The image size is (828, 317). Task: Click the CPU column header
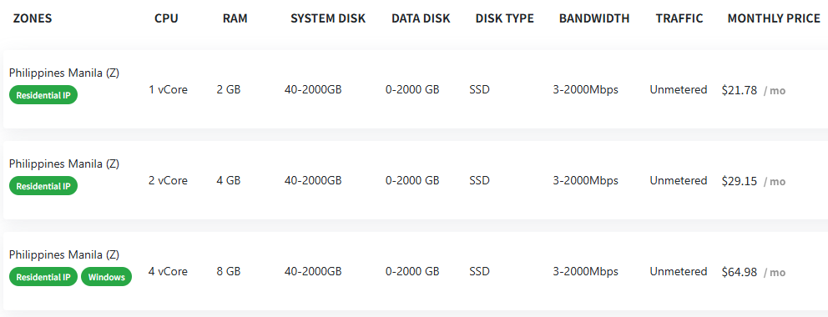click(166, 18)
